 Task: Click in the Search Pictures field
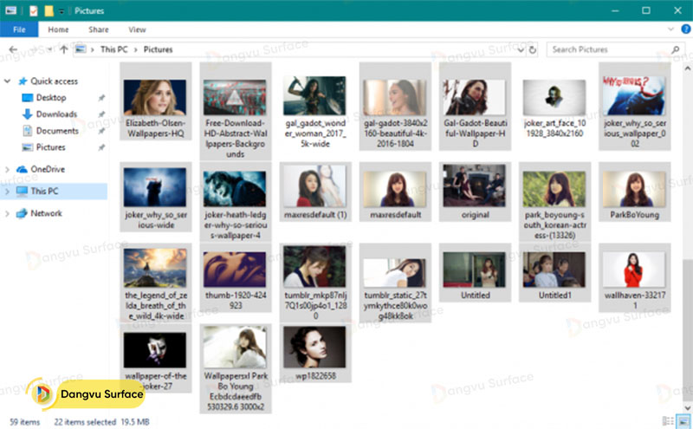coord(606,49)
